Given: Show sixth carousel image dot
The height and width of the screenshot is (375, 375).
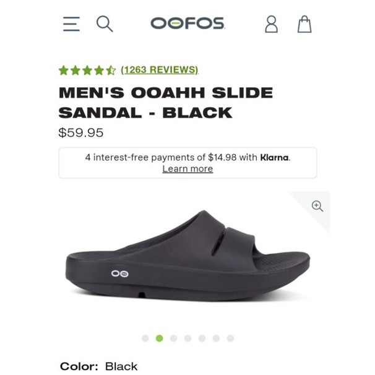Looking at the screenshot, I should (x=216, y=338).
